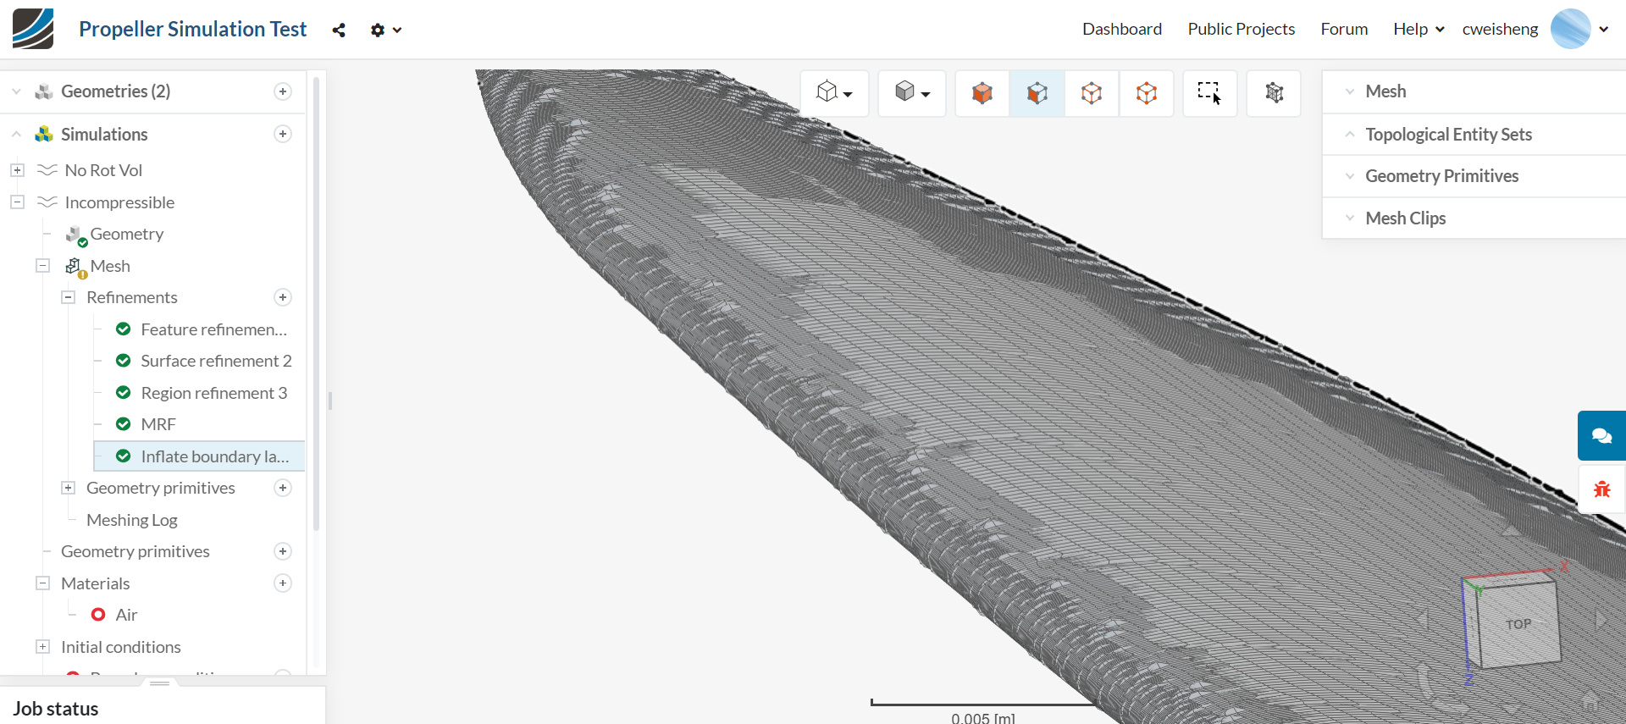Collapse the Geometries section chevron
Viewport: 1626px width, 724px height.
pos(16,91)
